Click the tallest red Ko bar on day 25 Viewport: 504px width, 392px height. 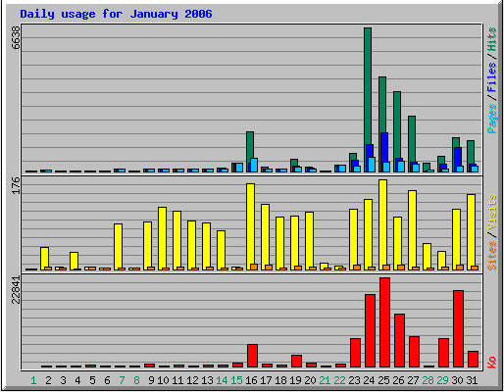[x=384, y=322]
